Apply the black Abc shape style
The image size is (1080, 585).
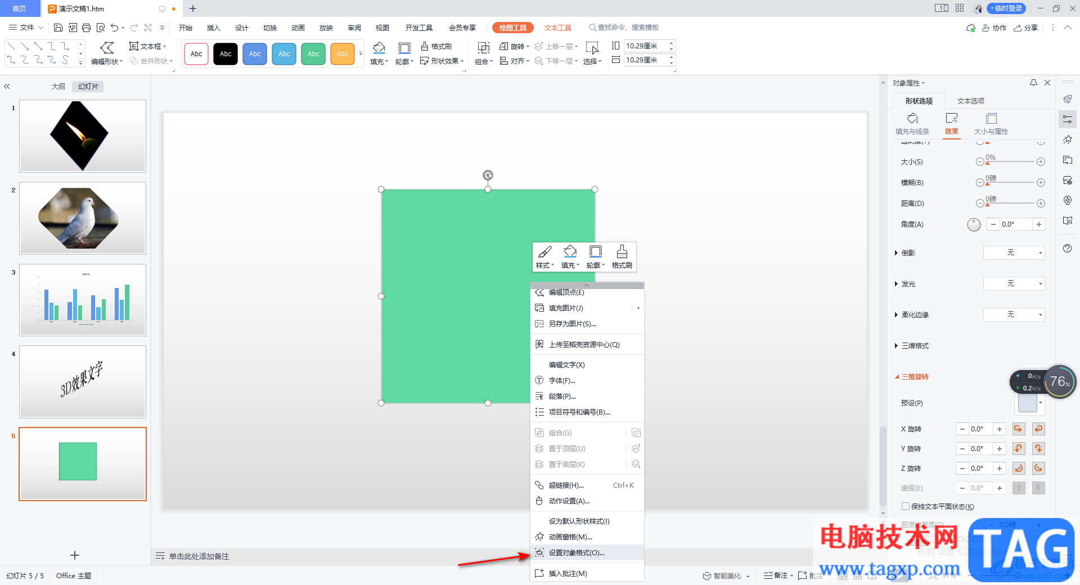[x=226, y=54]
